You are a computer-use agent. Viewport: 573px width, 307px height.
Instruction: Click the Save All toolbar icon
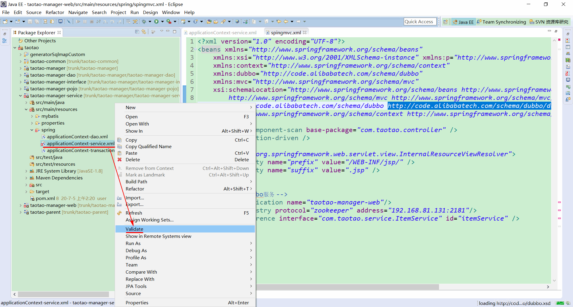pyautogui.click(x=37, y=21)
